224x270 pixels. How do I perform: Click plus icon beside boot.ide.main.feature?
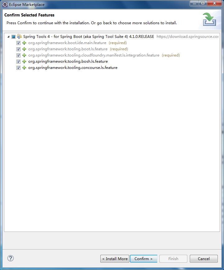point(24,43)
